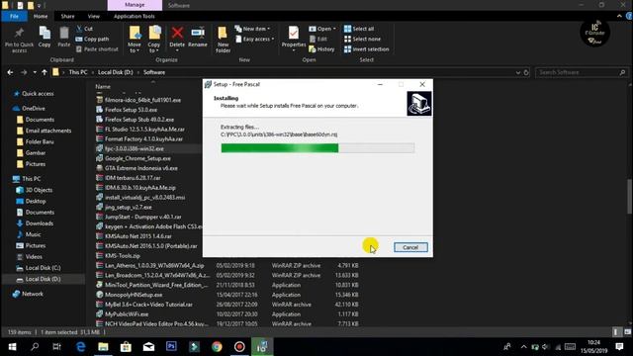Screen dimensions: 633x356
Task: Click This PC in address bar
Action: [x=78, y=72]
